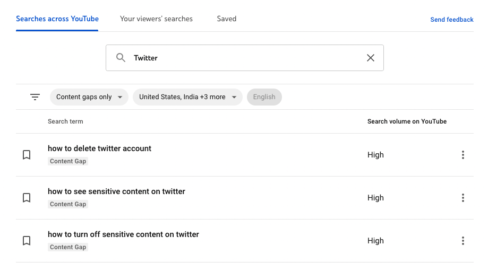Open the Saved tab
This screenshot has width=488, height=263.
click(227, 19)
